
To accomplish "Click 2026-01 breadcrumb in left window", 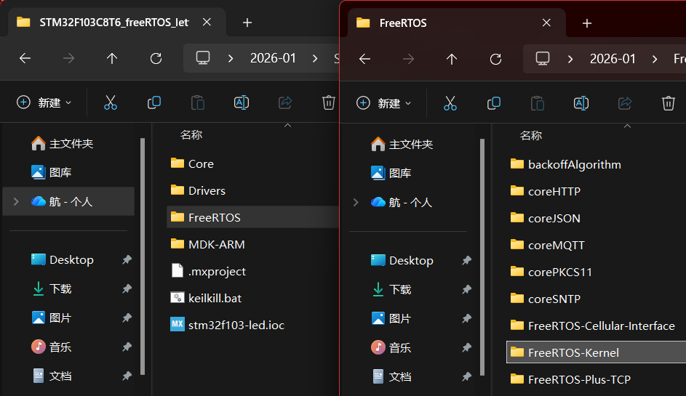I will click(x=273, y=58).
